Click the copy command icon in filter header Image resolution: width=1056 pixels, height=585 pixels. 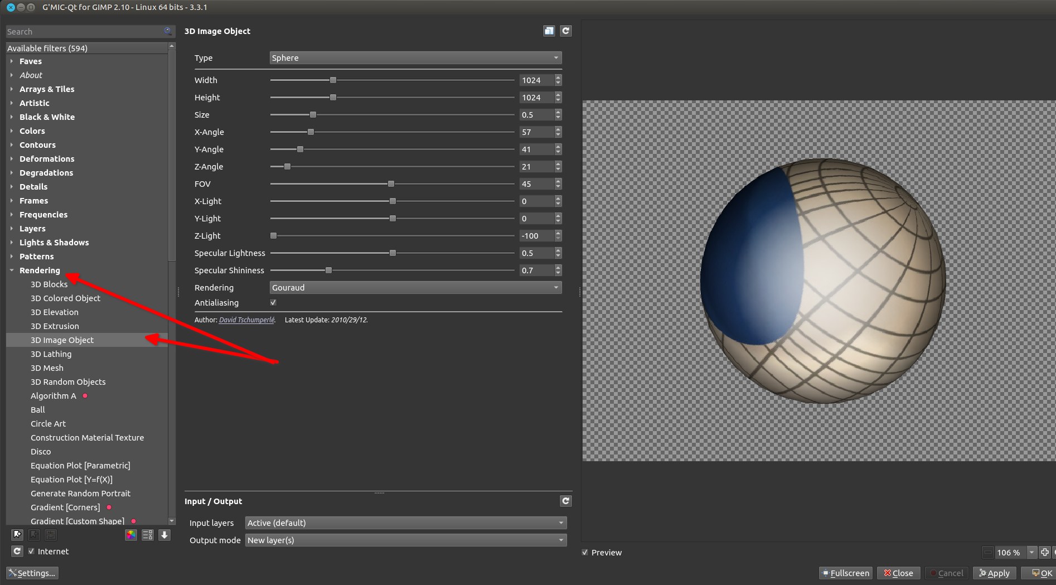click(549, 31)
